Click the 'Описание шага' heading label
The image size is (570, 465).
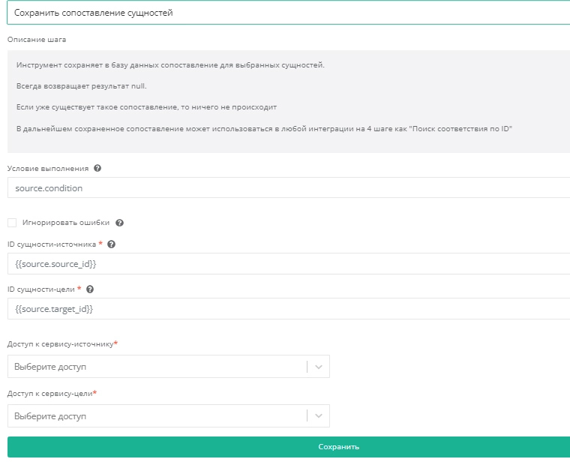point(41,39)
